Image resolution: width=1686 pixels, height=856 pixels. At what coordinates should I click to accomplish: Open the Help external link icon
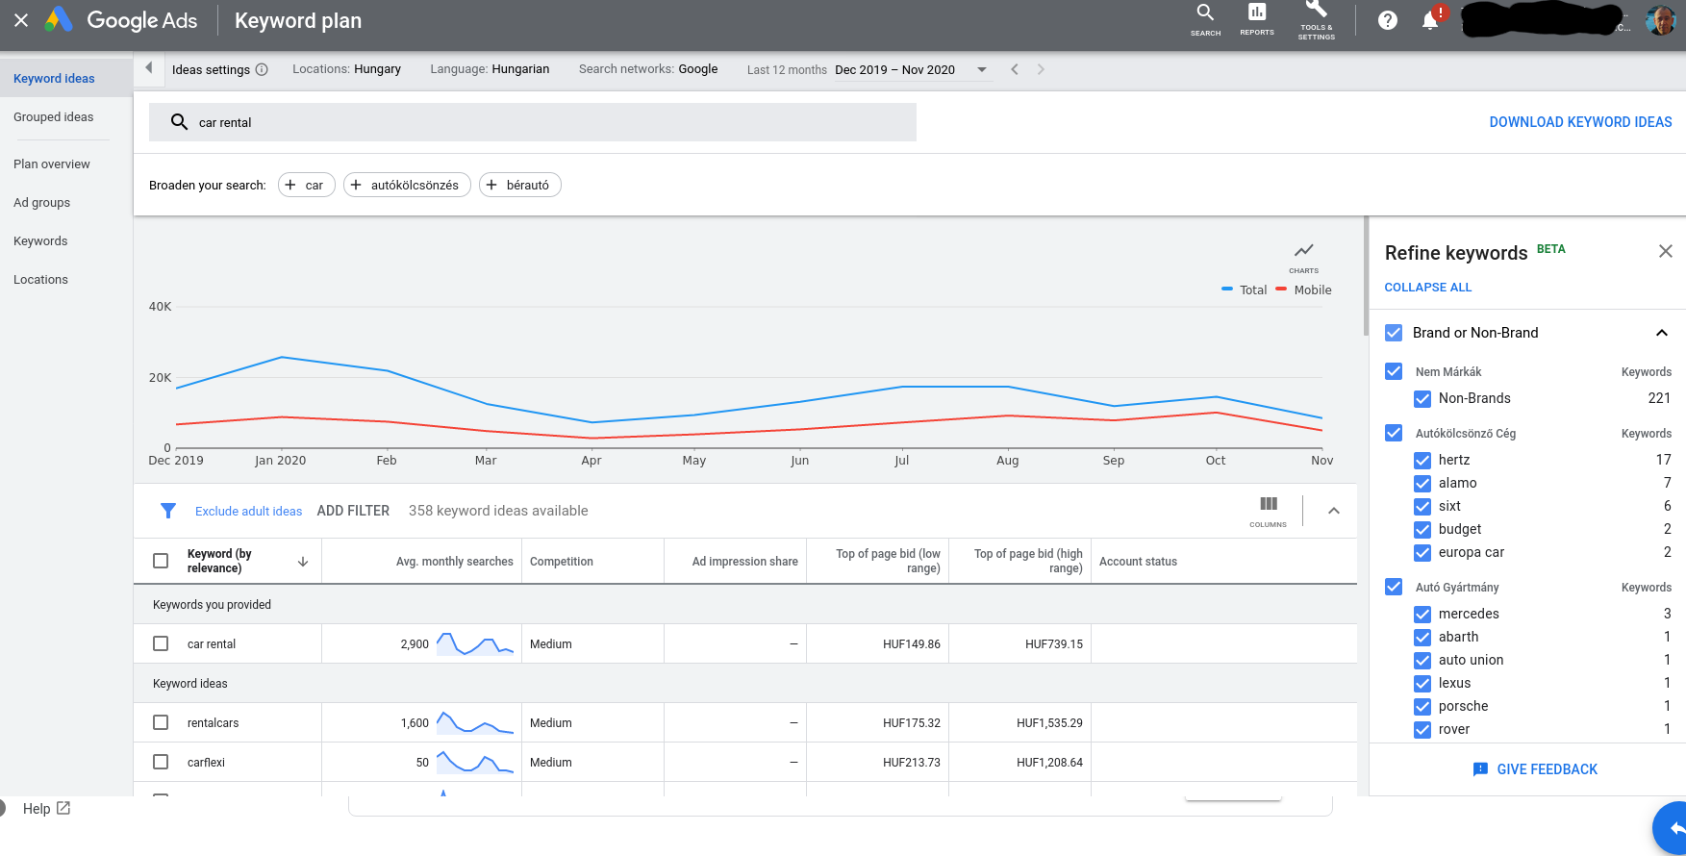tap(63, 808)
